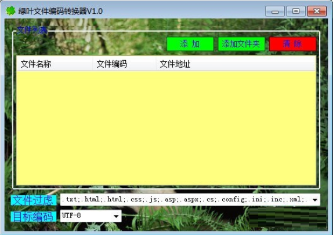The image size is (333, 235).
Task: Sort by 文件编码 column header
Action: point(124,64)
